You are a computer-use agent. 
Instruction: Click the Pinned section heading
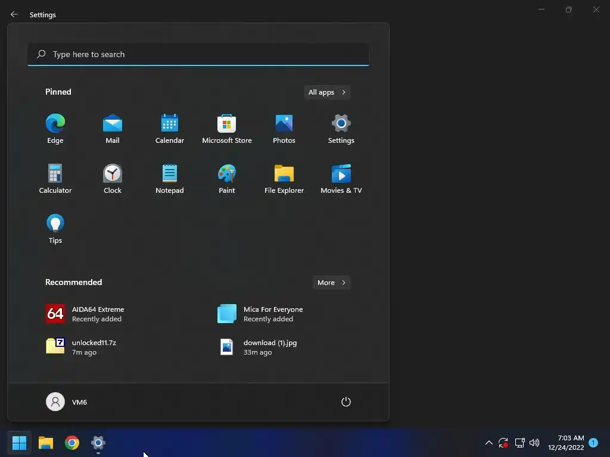click(58, 92)
